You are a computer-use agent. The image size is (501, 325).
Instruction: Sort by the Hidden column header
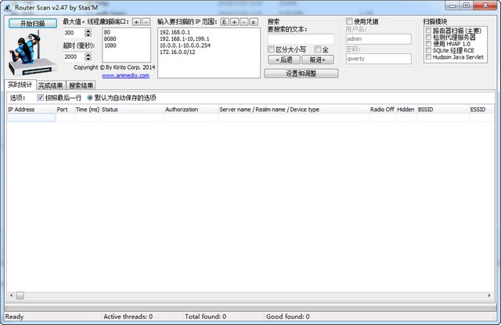click(x=407, y=110)
